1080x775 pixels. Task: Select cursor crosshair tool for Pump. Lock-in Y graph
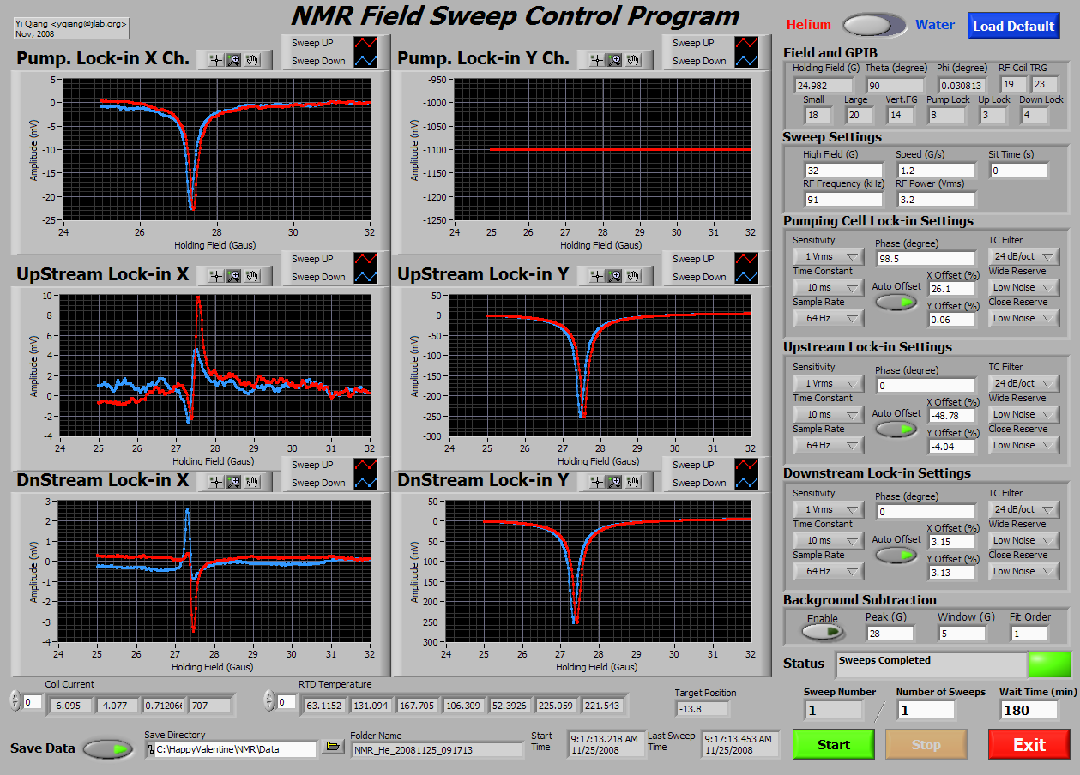click(x=597, y=60)
